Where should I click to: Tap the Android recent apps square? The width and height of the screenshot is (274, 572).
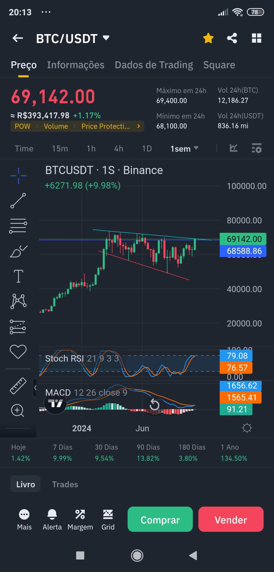(80, 555)
